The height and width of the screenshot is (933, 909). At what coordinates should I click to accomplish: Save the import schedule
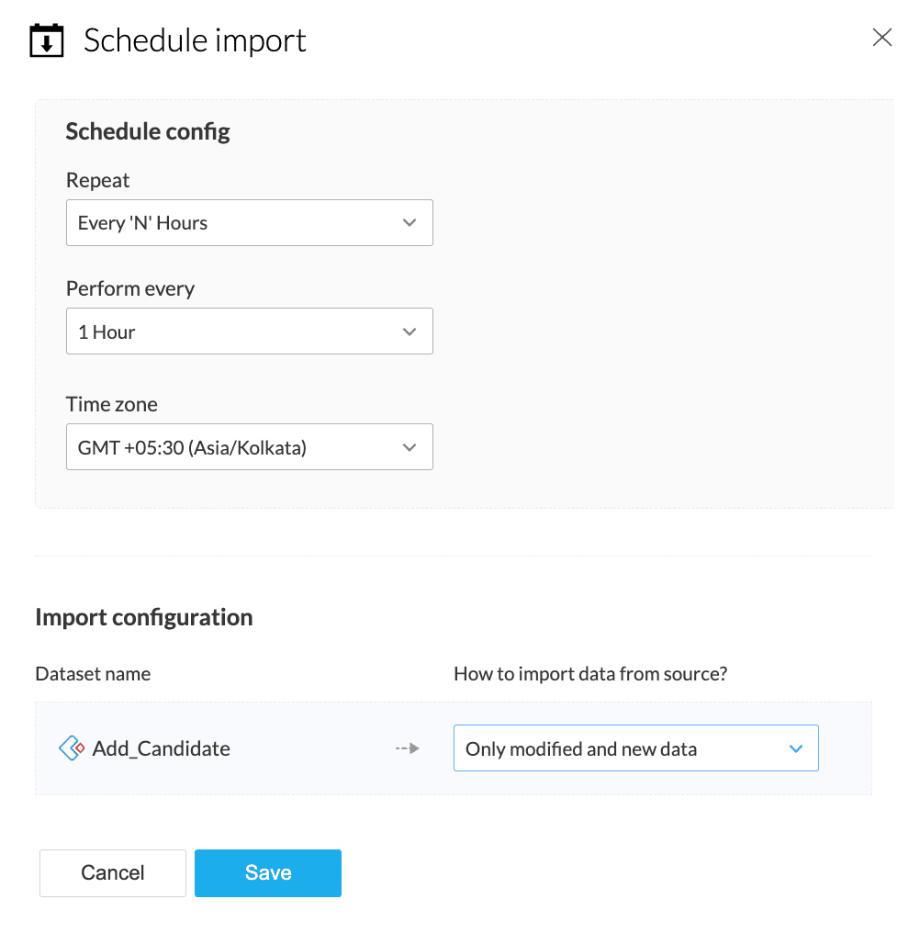point(268,872)
